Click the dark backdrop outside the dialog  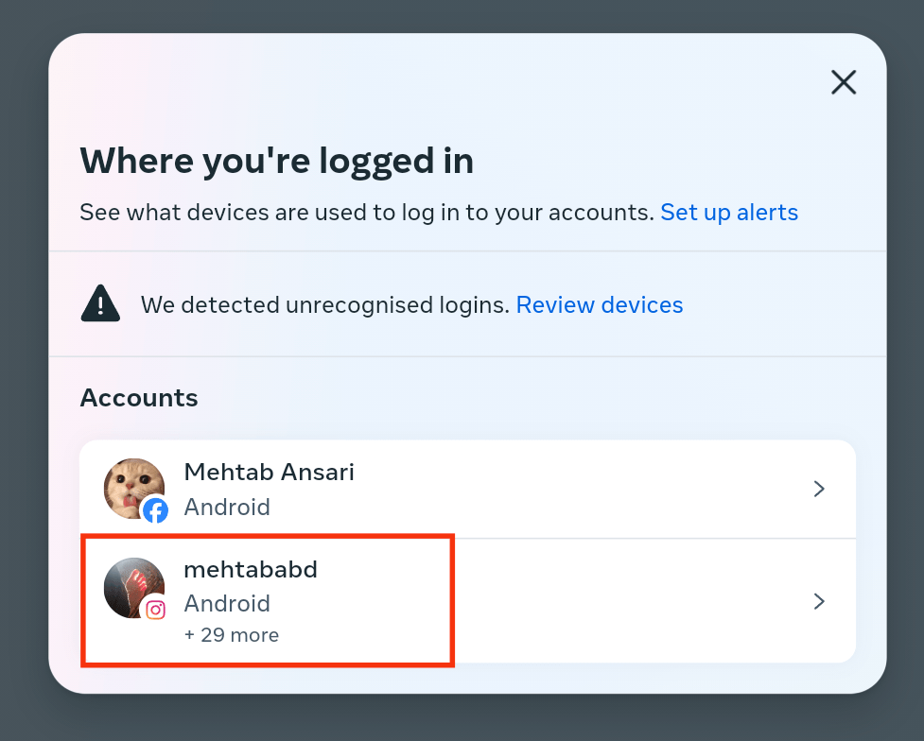(x=24, y=353)
